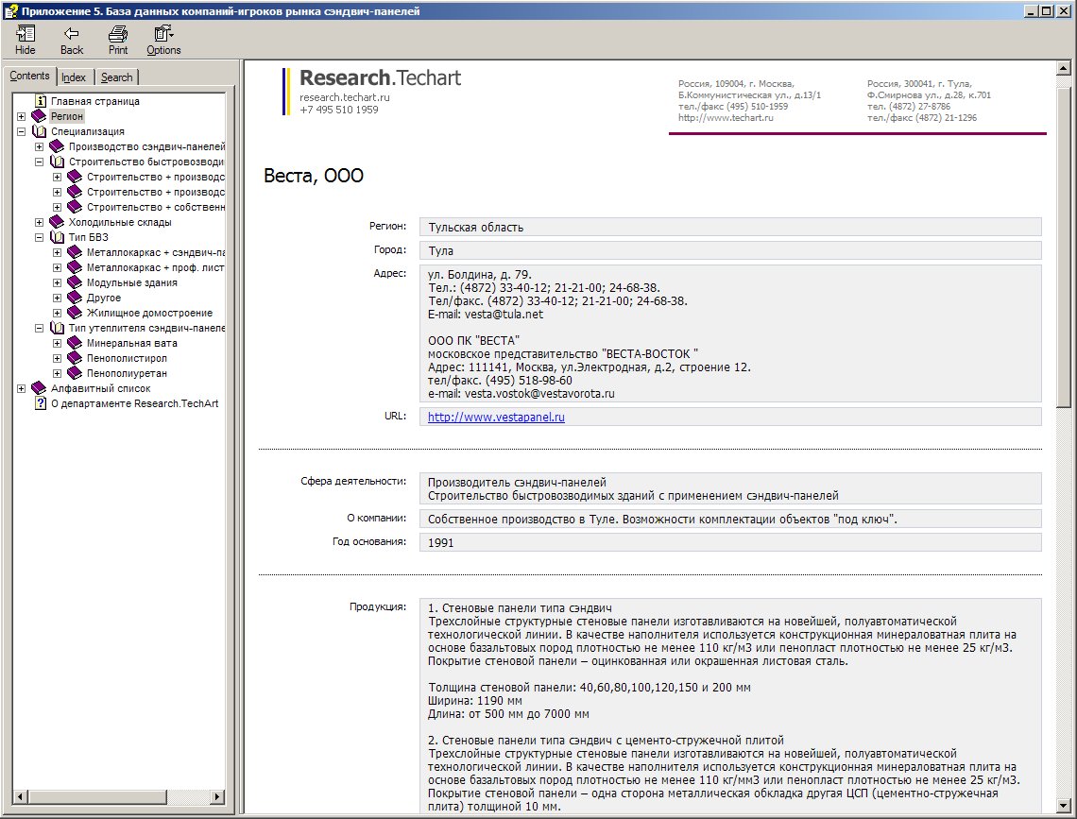The image size is (1077, 819).
Task: Click the page vertical scrollbar down arrow
Action: point(1063,806)
